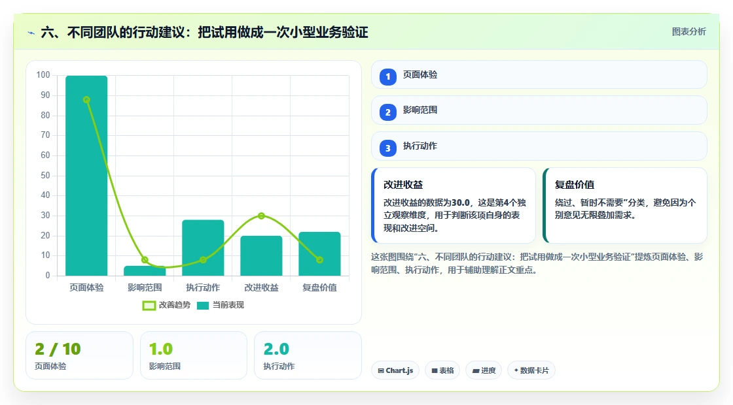Click the 执行动作 bar in the chart
The width and height of the screenshot is (733, 405).
pyautogui.click(x=203, y=248)
